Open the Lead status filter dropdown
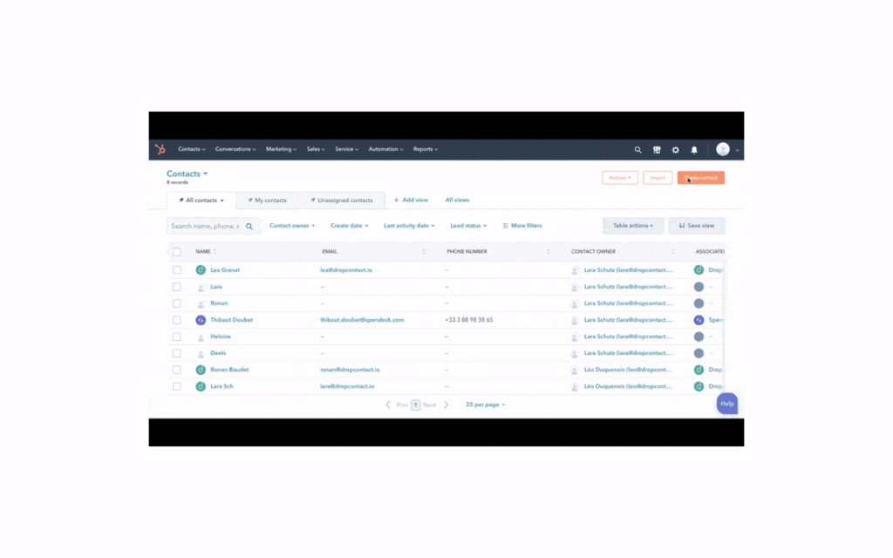The height and width of the screenshot is (558, 893). [x=468, y=226]
